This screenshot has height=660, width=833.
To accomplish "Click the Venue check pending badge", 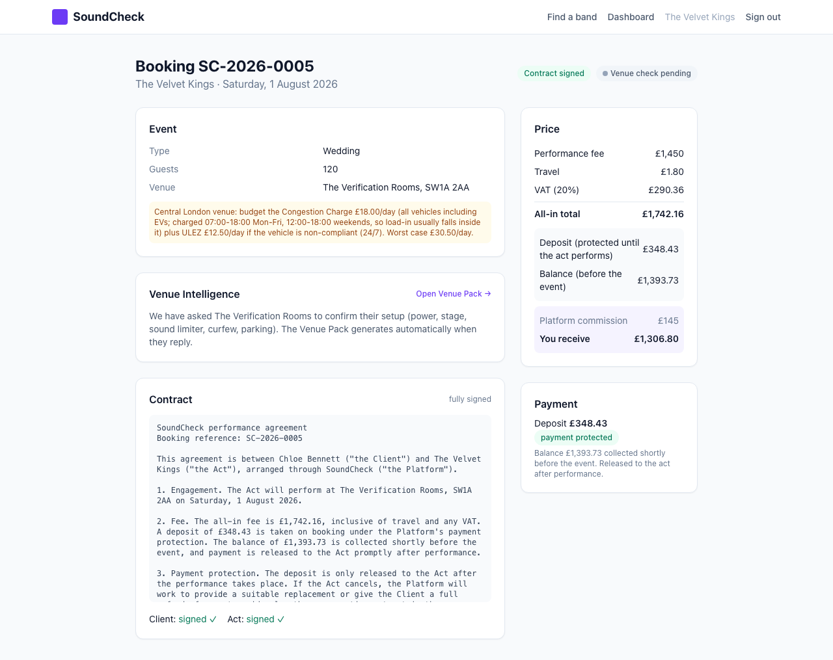I will tap(647, 73).
